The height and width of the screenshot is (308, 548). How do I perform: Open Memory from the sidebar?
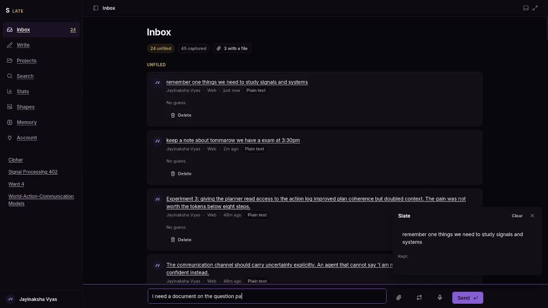[x=27, y=122]
